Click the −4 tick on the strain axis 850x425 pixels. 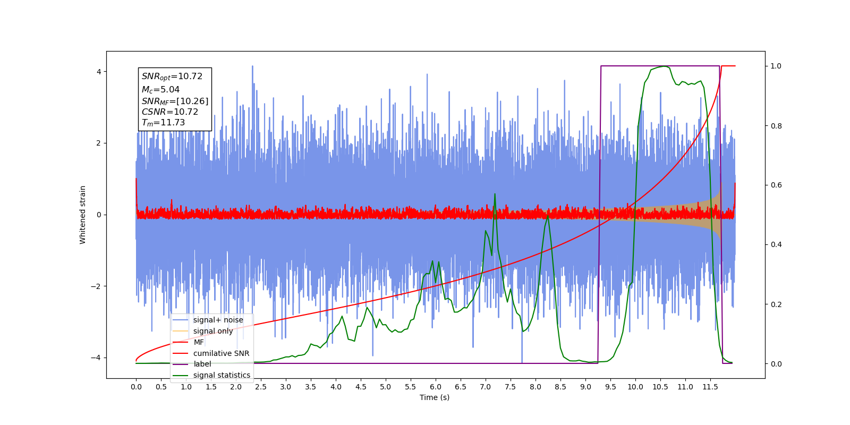[95, 358]
